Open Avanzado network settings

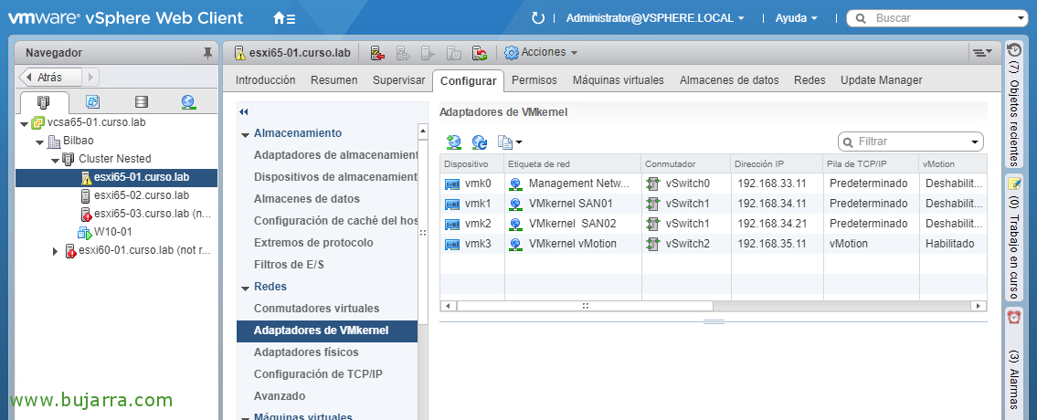(280, 395)
